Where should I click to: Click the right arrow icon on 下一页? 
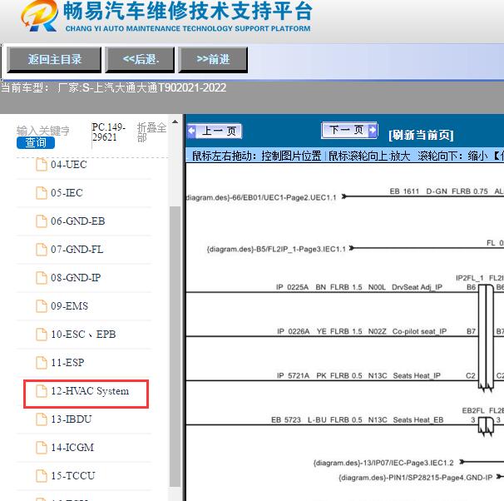[373, 130]
